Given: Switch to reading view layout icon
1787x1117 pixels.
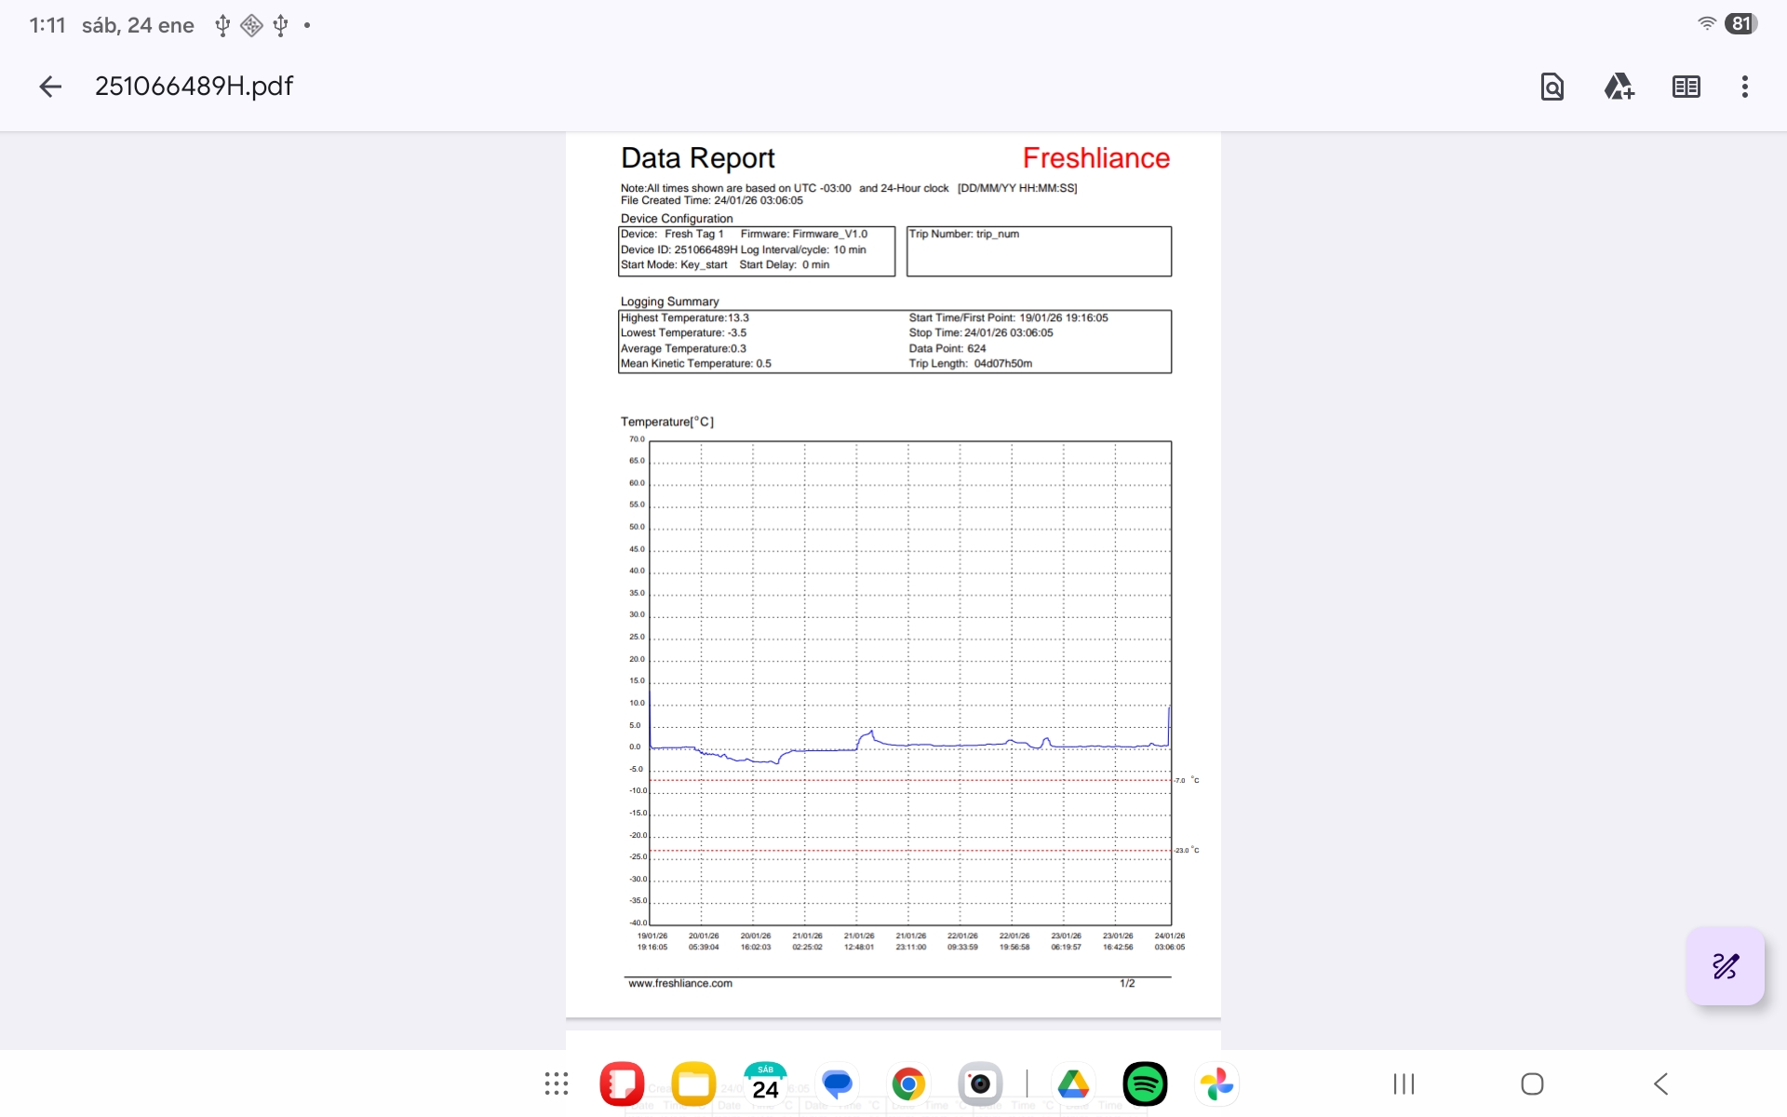Looking at the screenshot, I should 1686,87.
